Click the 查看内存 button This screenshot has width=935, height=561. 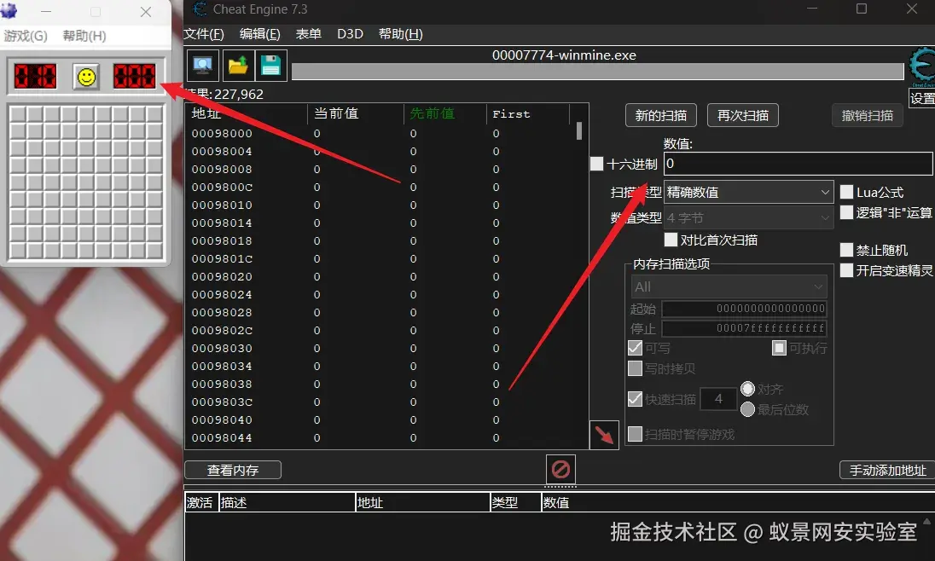233,470
